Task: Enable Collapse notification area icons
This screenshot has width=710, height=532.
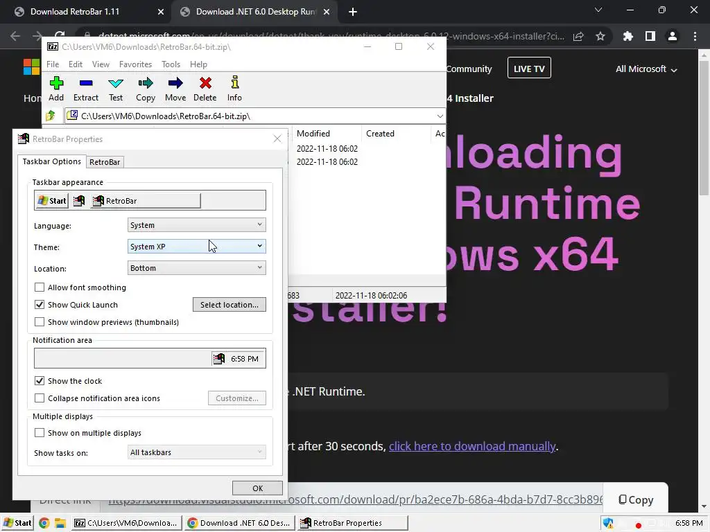Action: (40, 398)
